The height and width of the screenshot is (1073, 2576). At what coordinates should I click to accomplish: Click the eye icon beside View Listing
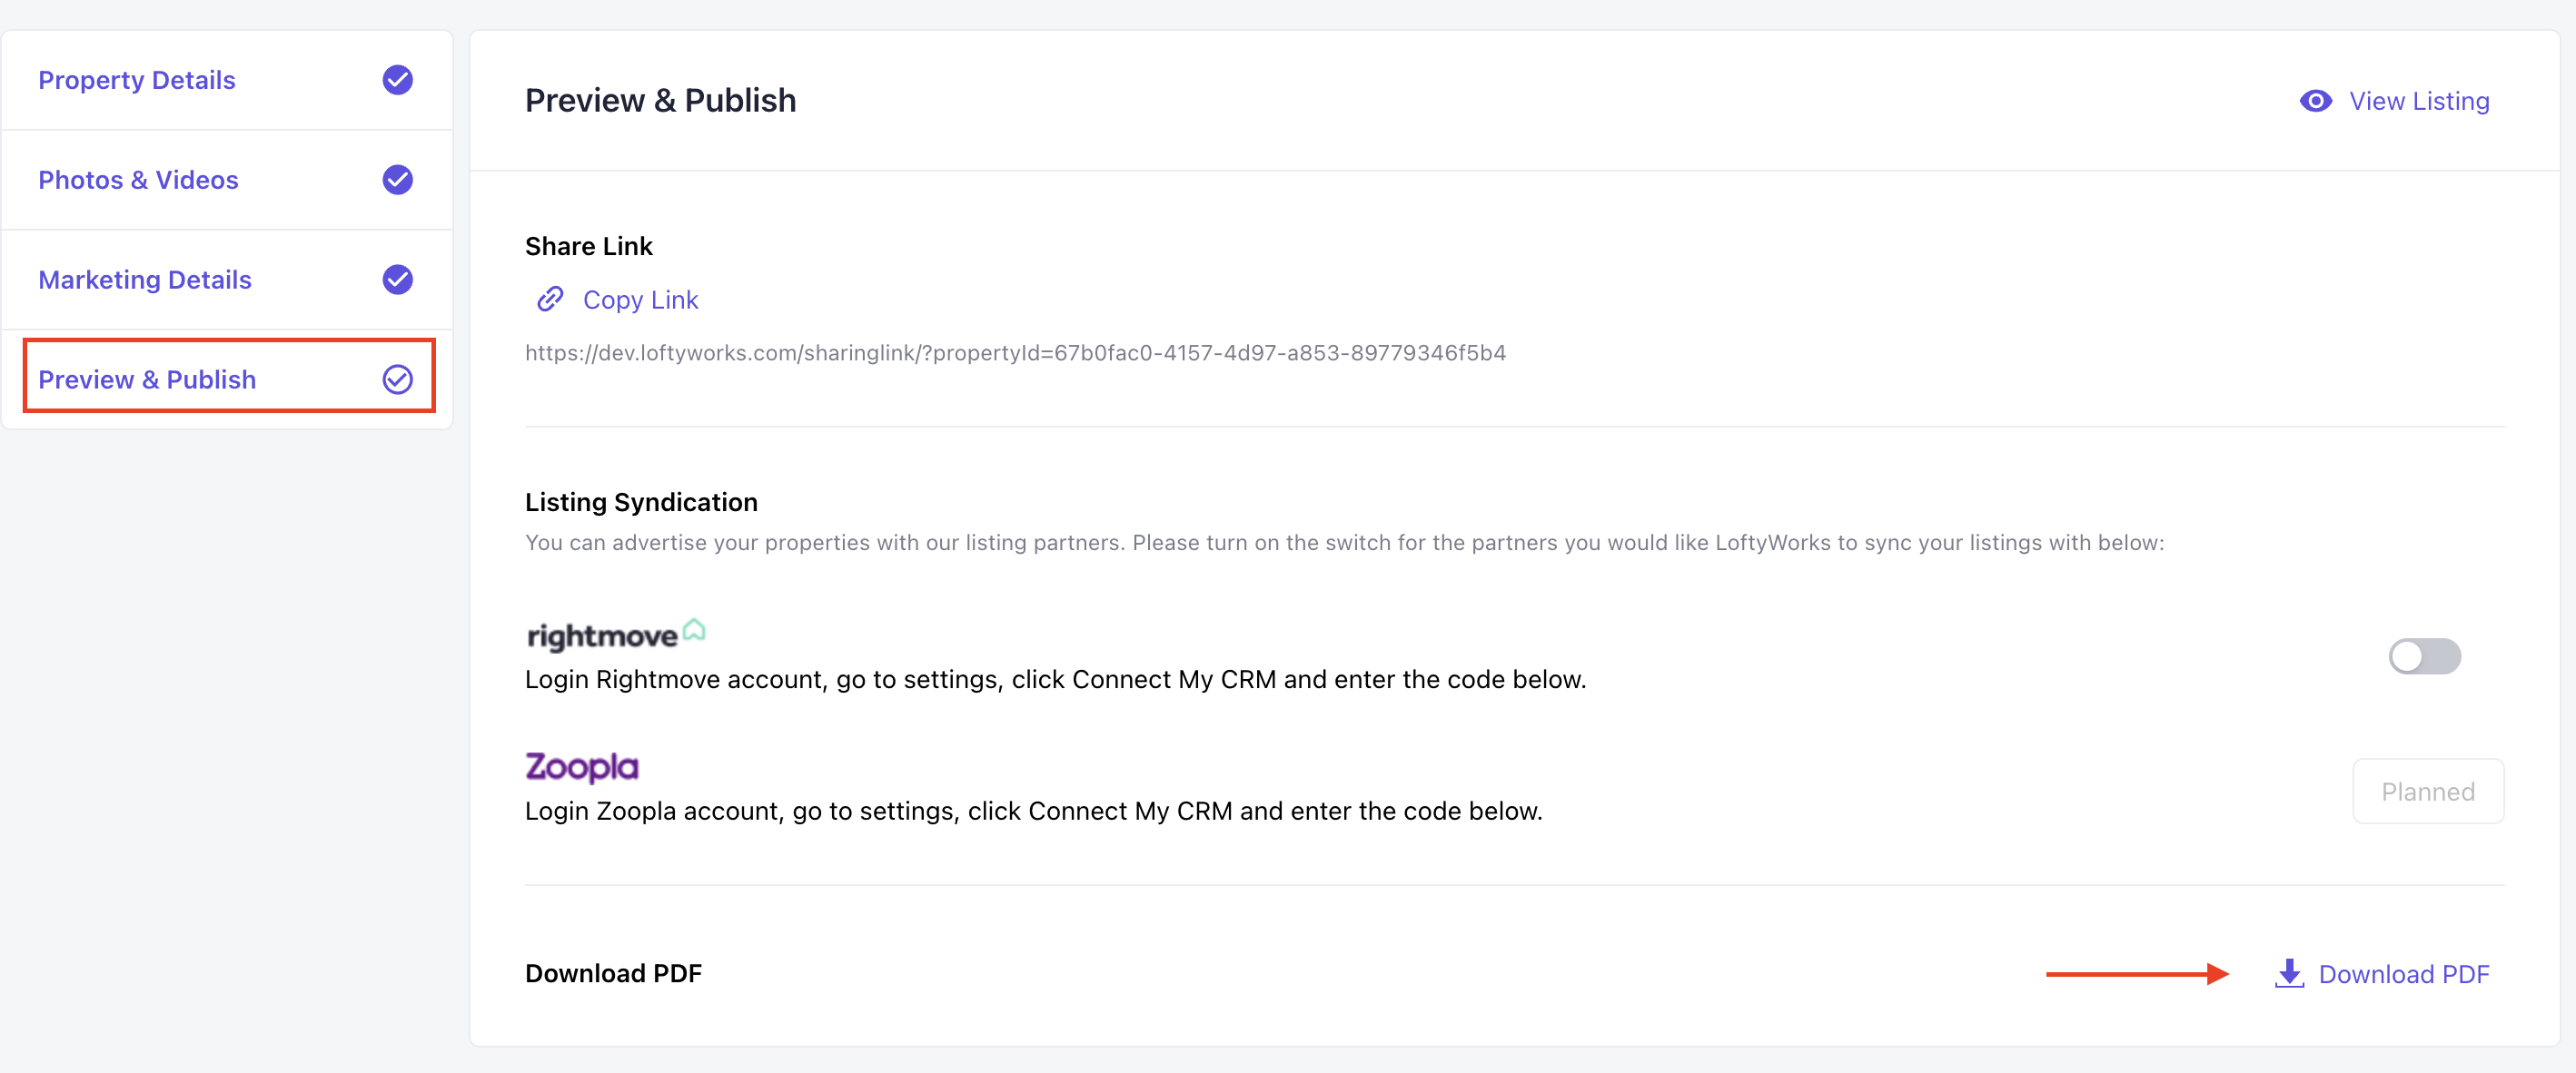[2315, 101]
